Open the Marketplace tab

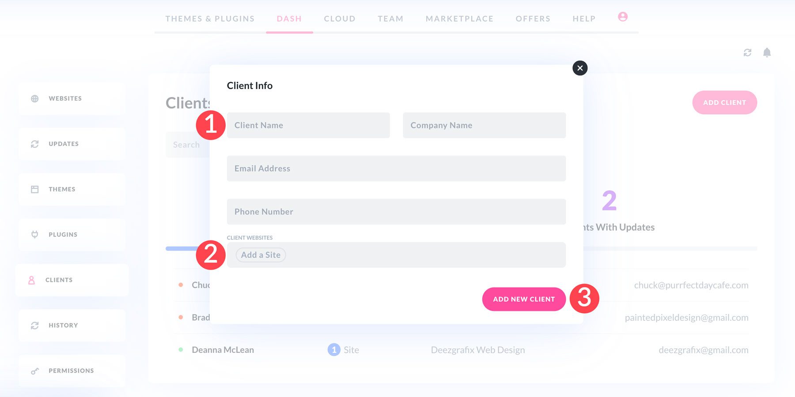[x=459, y=19]
